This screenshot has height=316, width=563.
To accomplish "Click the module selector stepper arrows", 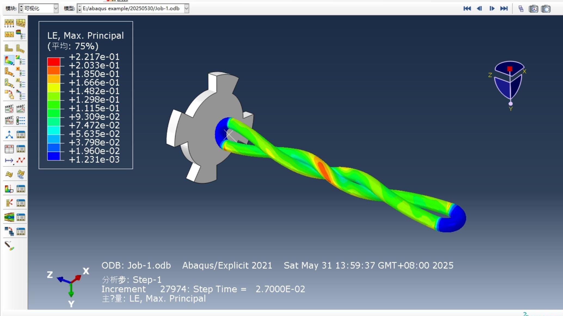I will [x=21, y=8].
